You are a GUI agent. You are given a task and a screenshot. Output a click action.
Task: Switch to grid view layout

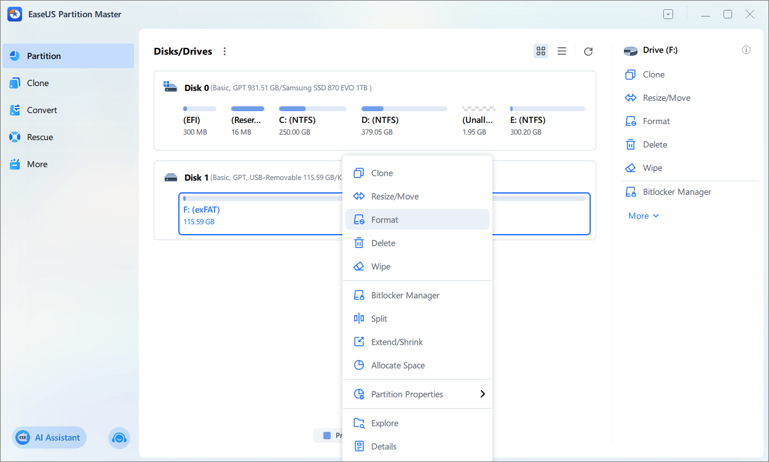pos(541,52)
